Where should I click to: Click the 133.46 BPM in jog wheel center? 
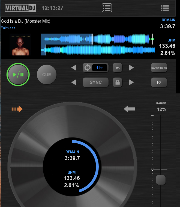point(72,178)
